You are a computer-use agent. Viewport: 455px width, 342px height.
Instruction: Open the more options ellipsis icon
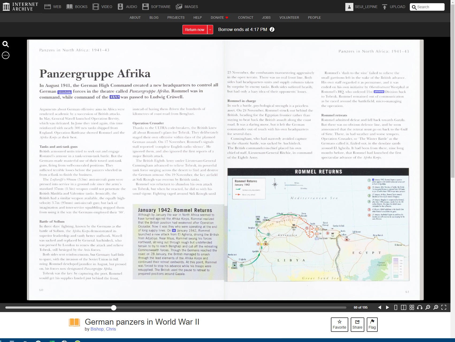click(x=6, y=55)
